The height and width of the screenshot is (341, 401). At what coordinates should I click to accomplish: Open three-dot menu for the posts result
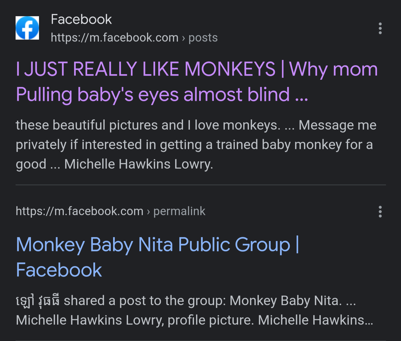coord(380,28)
